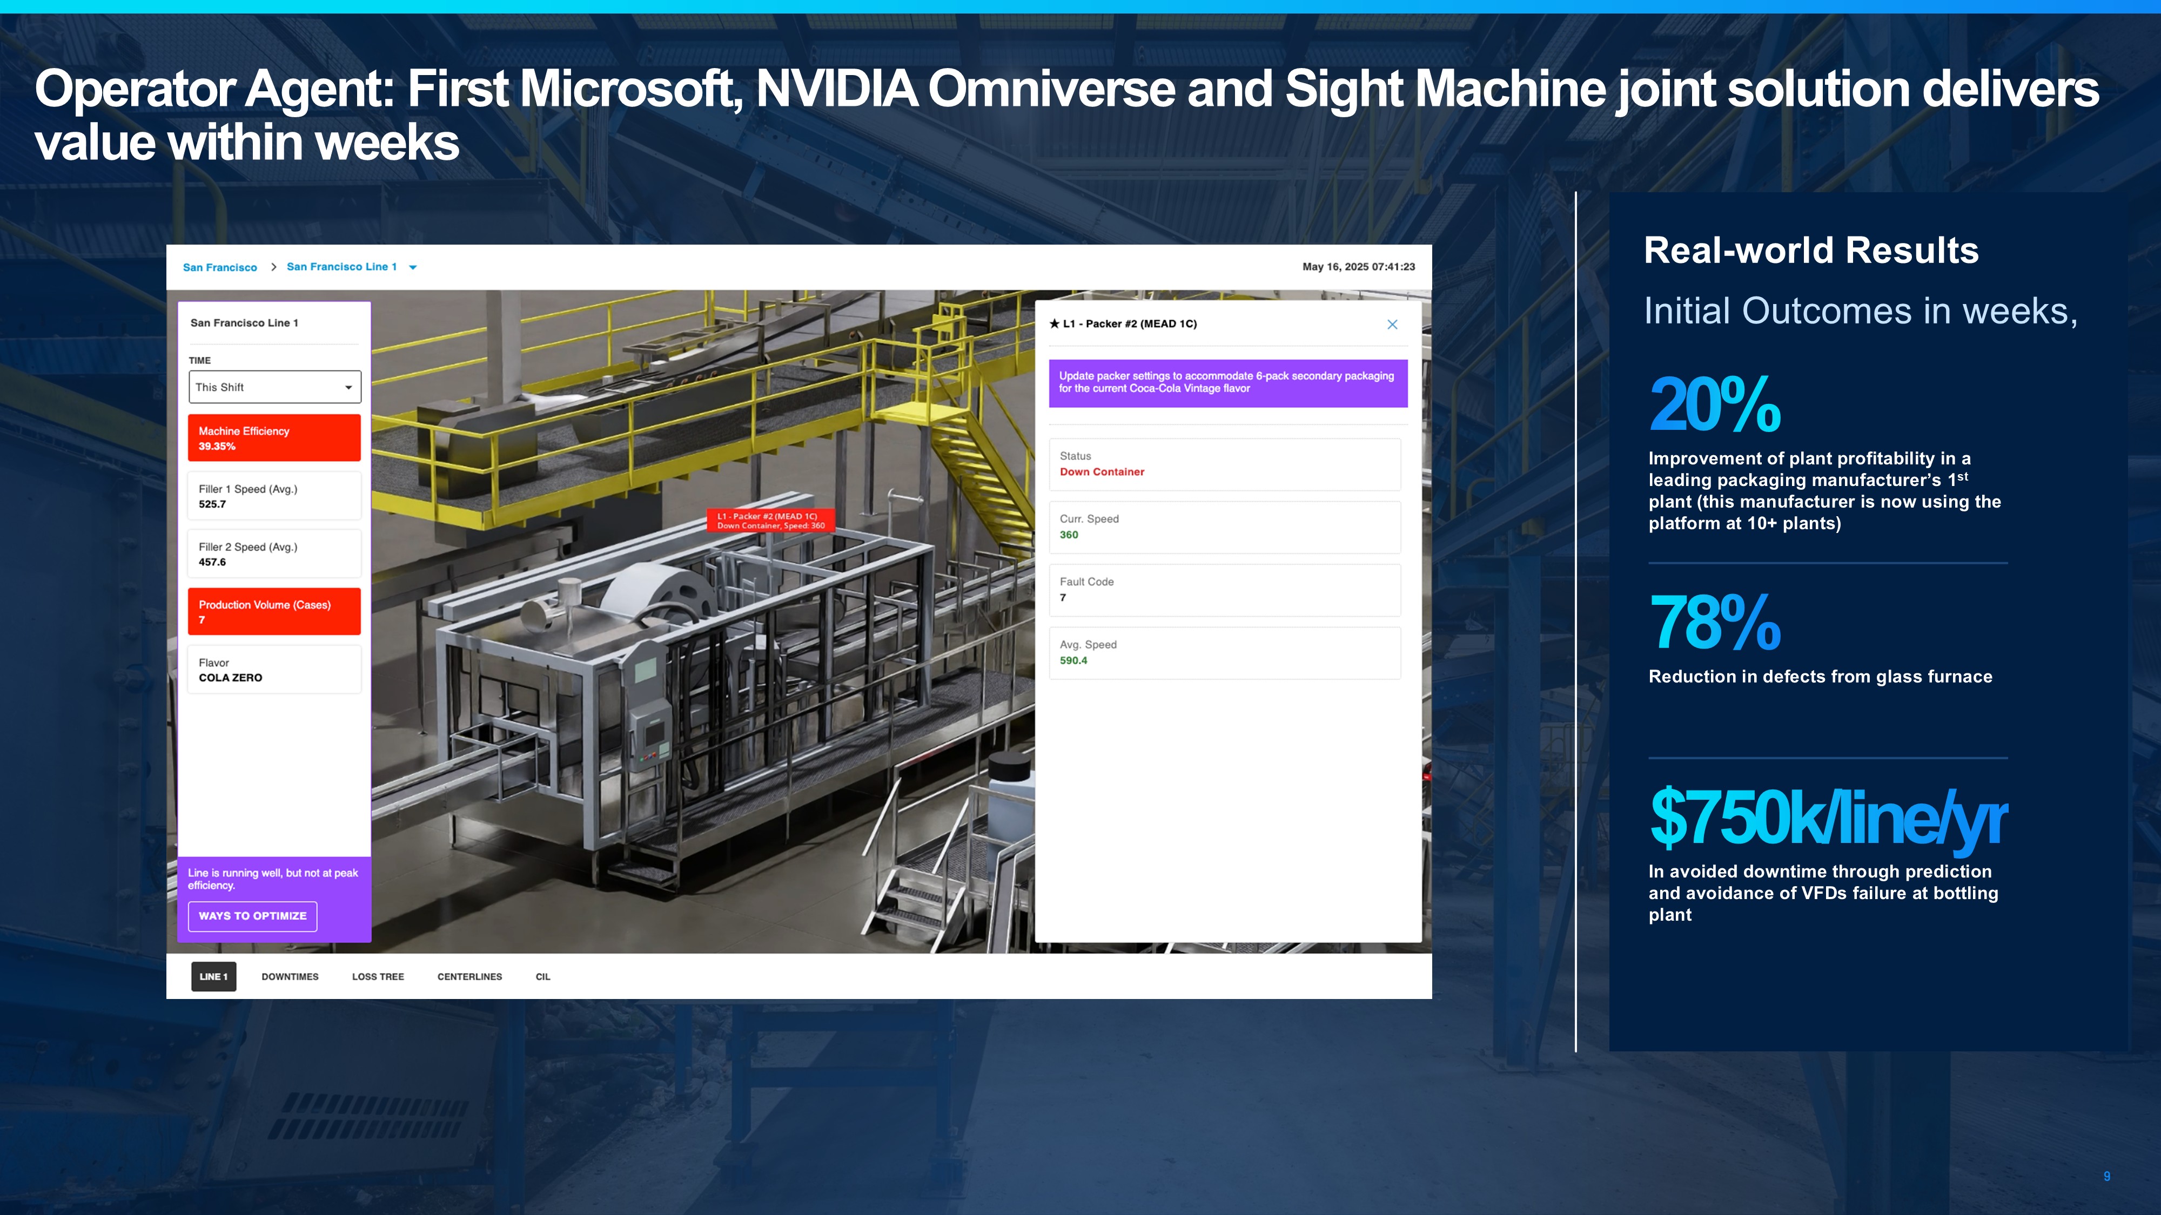Screen dimensions: 2161x1215
Task: Click the red Packer #2 label in 3D view
Action: click(x=770, y=521)
